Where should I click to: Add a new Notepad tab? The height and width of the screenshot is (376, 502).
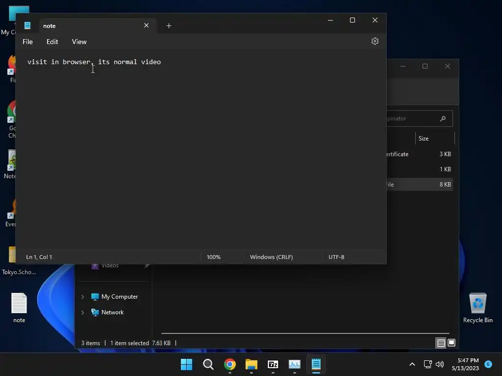click(169, 25)
